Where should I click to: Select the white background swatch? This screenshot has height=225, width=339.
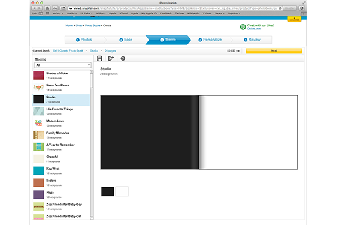pyautogui.click(x=122, y=191)
